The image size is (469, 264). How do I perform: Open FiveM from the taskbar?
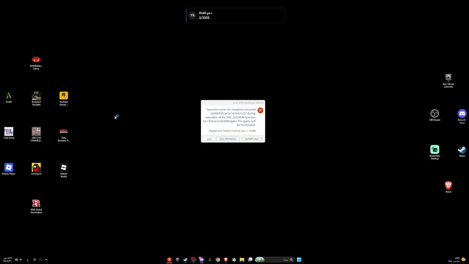coord(210,260)
